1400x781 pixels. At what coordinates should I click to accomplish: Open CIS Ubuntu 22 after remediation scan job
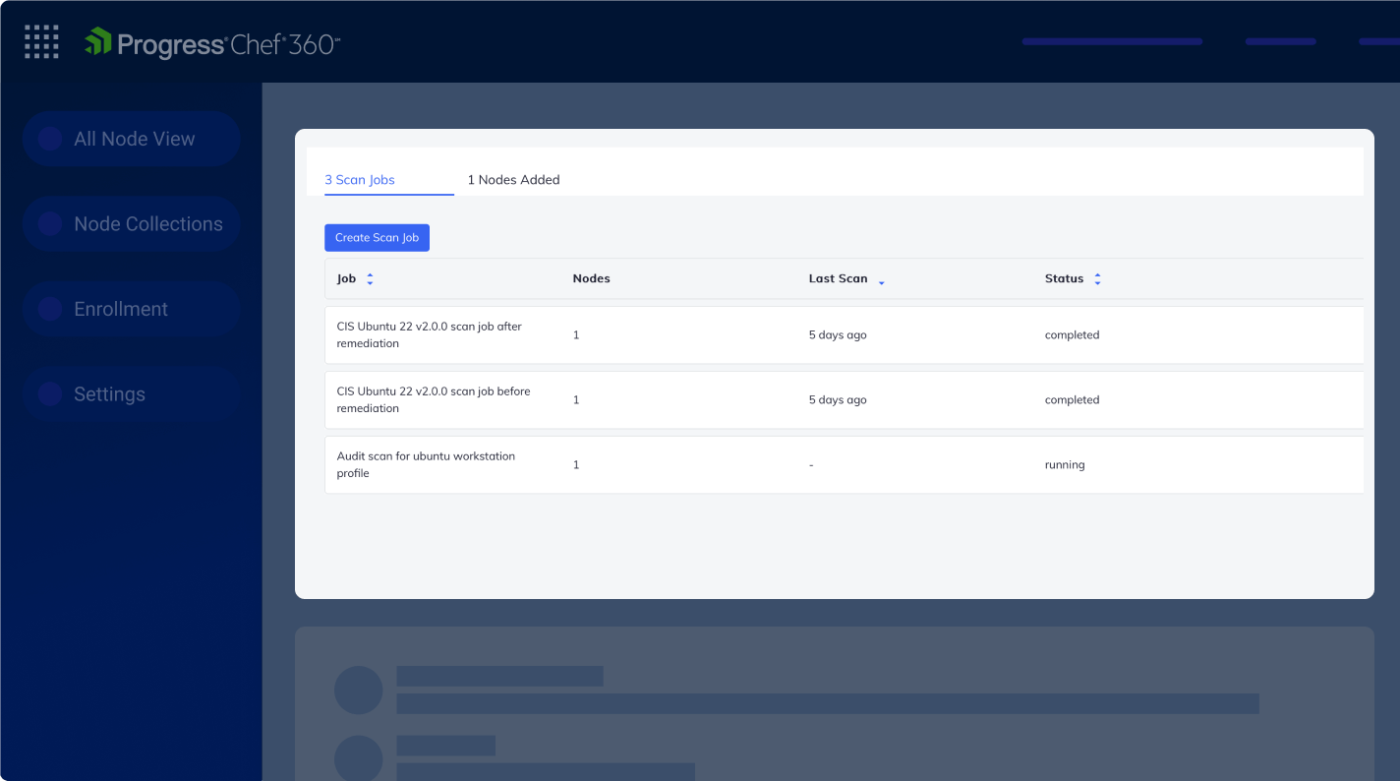(429, 335)
